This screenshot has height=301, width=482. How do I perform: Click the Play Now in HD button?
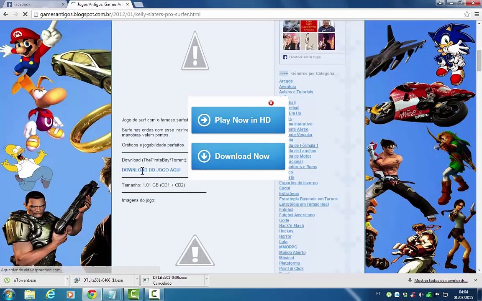pos(238,120)
